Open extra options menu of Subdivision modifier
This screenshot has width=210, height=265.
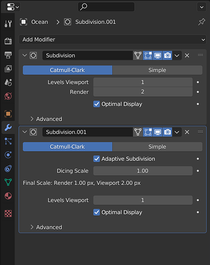pyautogui.click(x=177, y=56)
